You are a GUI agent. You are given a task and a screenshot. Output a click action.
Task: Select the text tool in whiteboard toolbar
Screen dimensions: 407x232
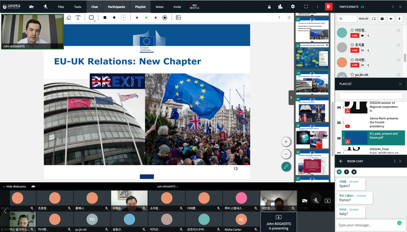(78, 18)
